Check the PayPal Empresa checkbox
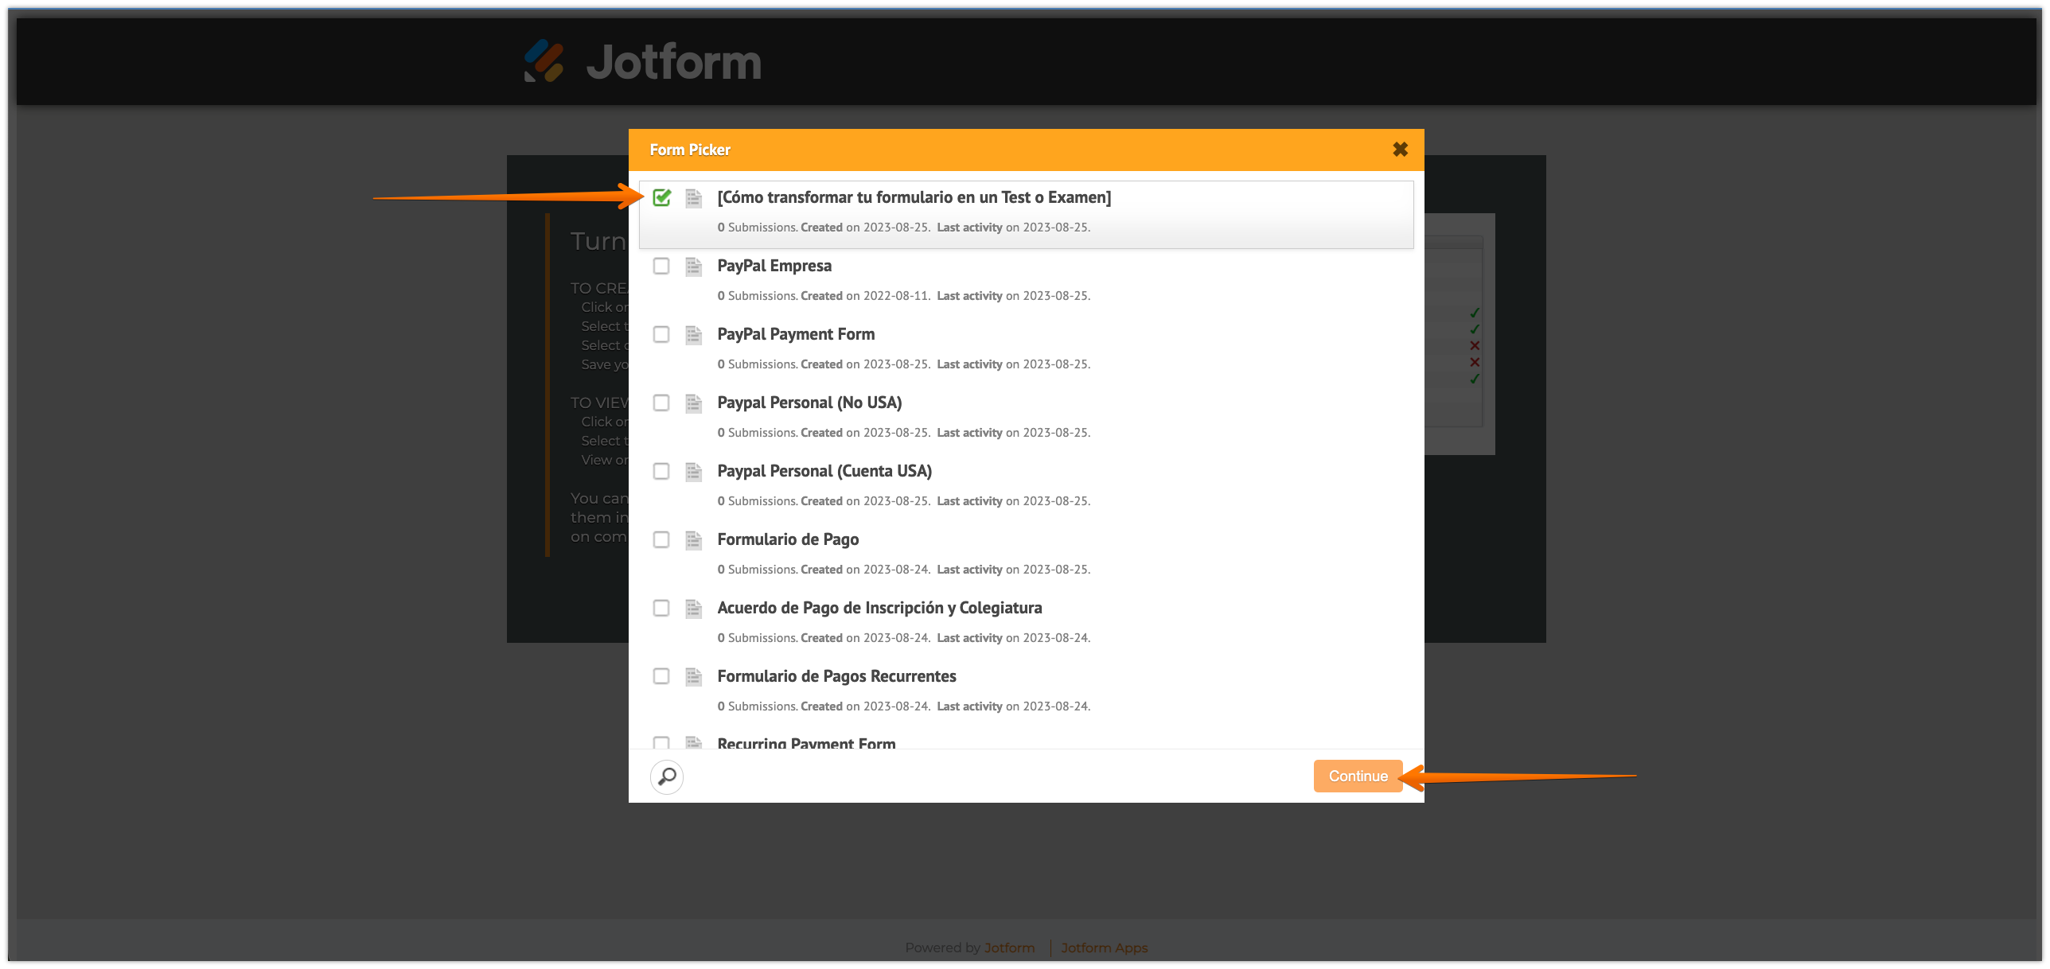 pyautogui.click(x=661, y=266)
